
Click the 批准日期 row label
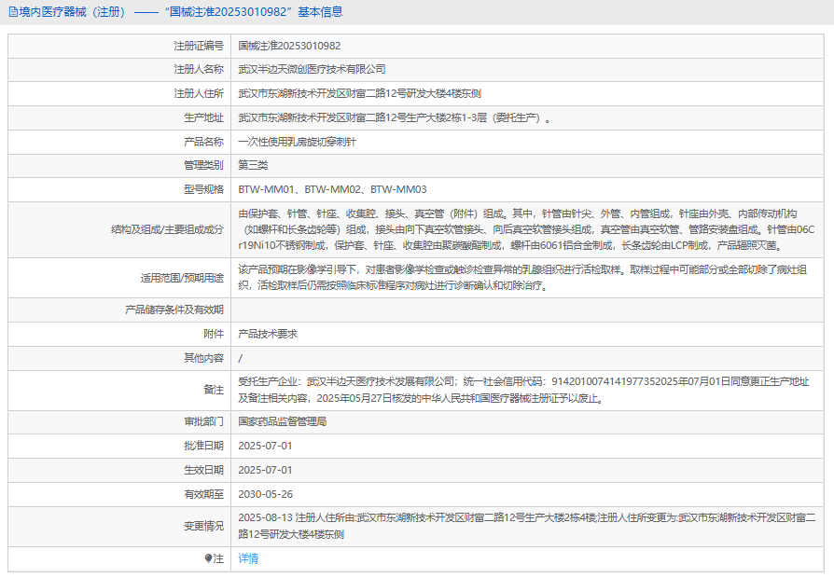pos(203,446)
